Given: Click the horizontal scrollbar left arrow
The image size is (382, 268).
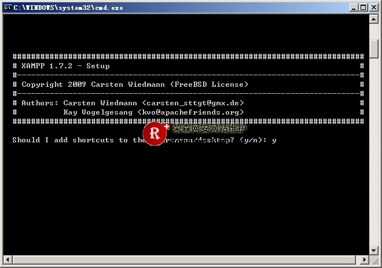Looking at the screenshot, I should point(6,259).
